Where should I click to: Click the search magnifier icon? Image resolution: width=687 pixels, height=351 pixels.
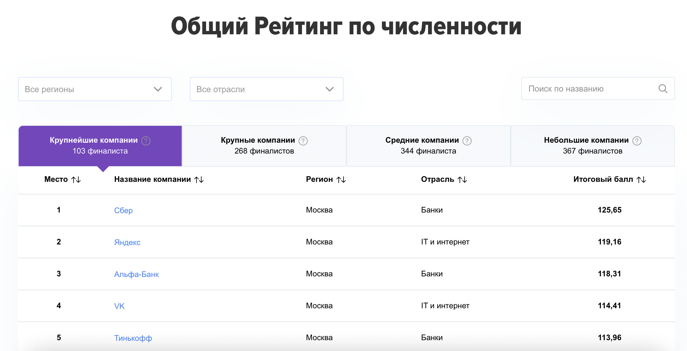pos(663,89)
